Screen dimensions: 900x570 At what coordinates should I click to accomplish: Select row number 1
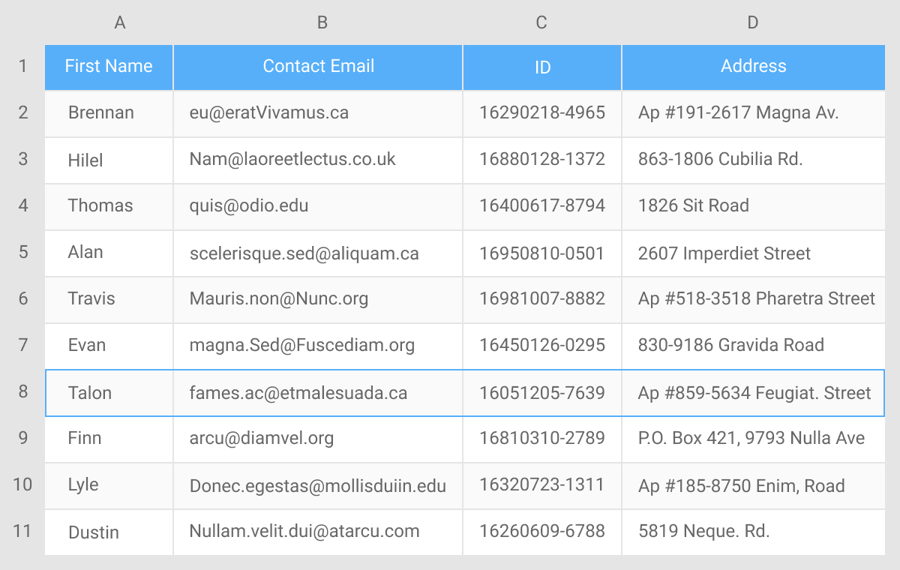click(22, 67)
